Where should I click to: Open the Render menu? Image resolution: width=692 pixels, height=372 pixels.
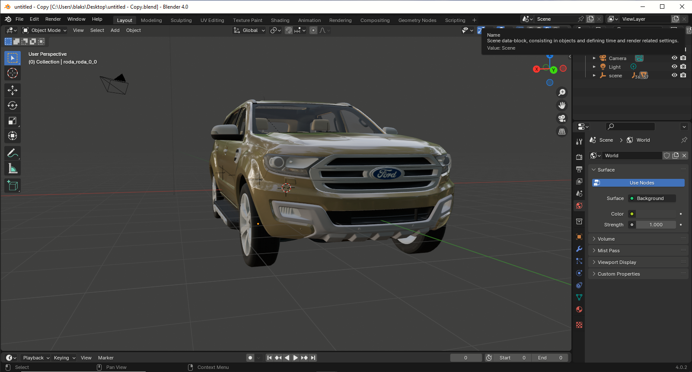(x=53, y=19)
